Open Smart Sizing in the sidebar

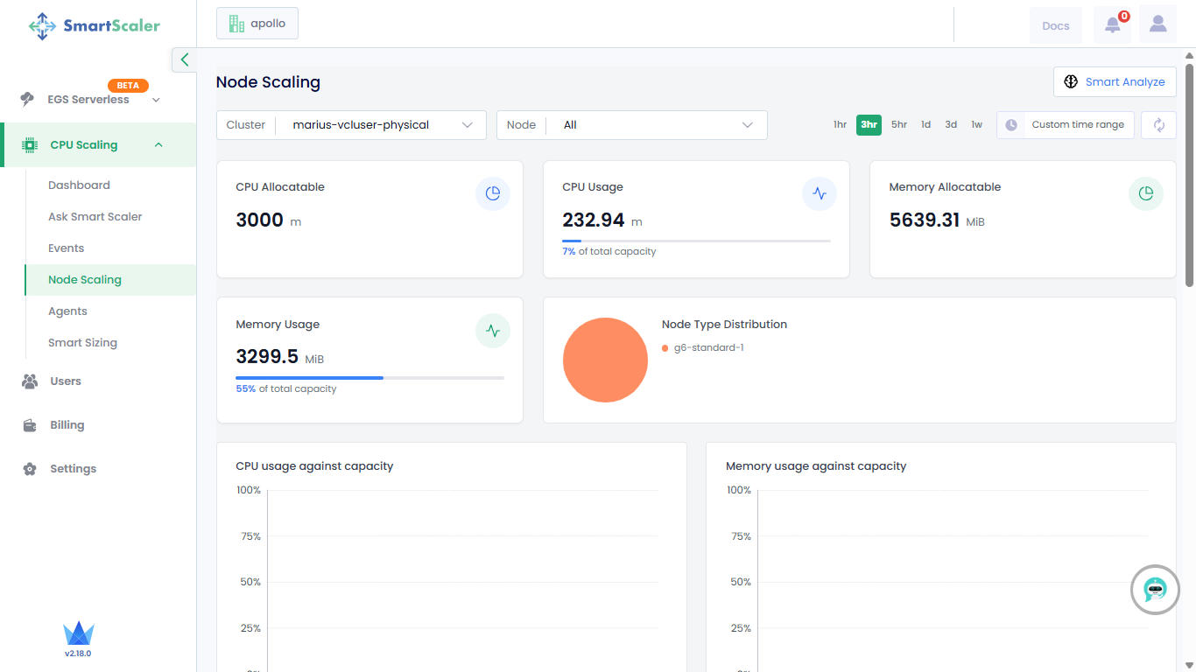82,343
